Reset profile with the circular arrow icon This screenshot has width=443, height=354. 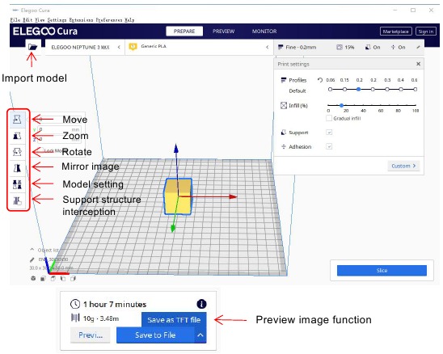click(320, 80)
